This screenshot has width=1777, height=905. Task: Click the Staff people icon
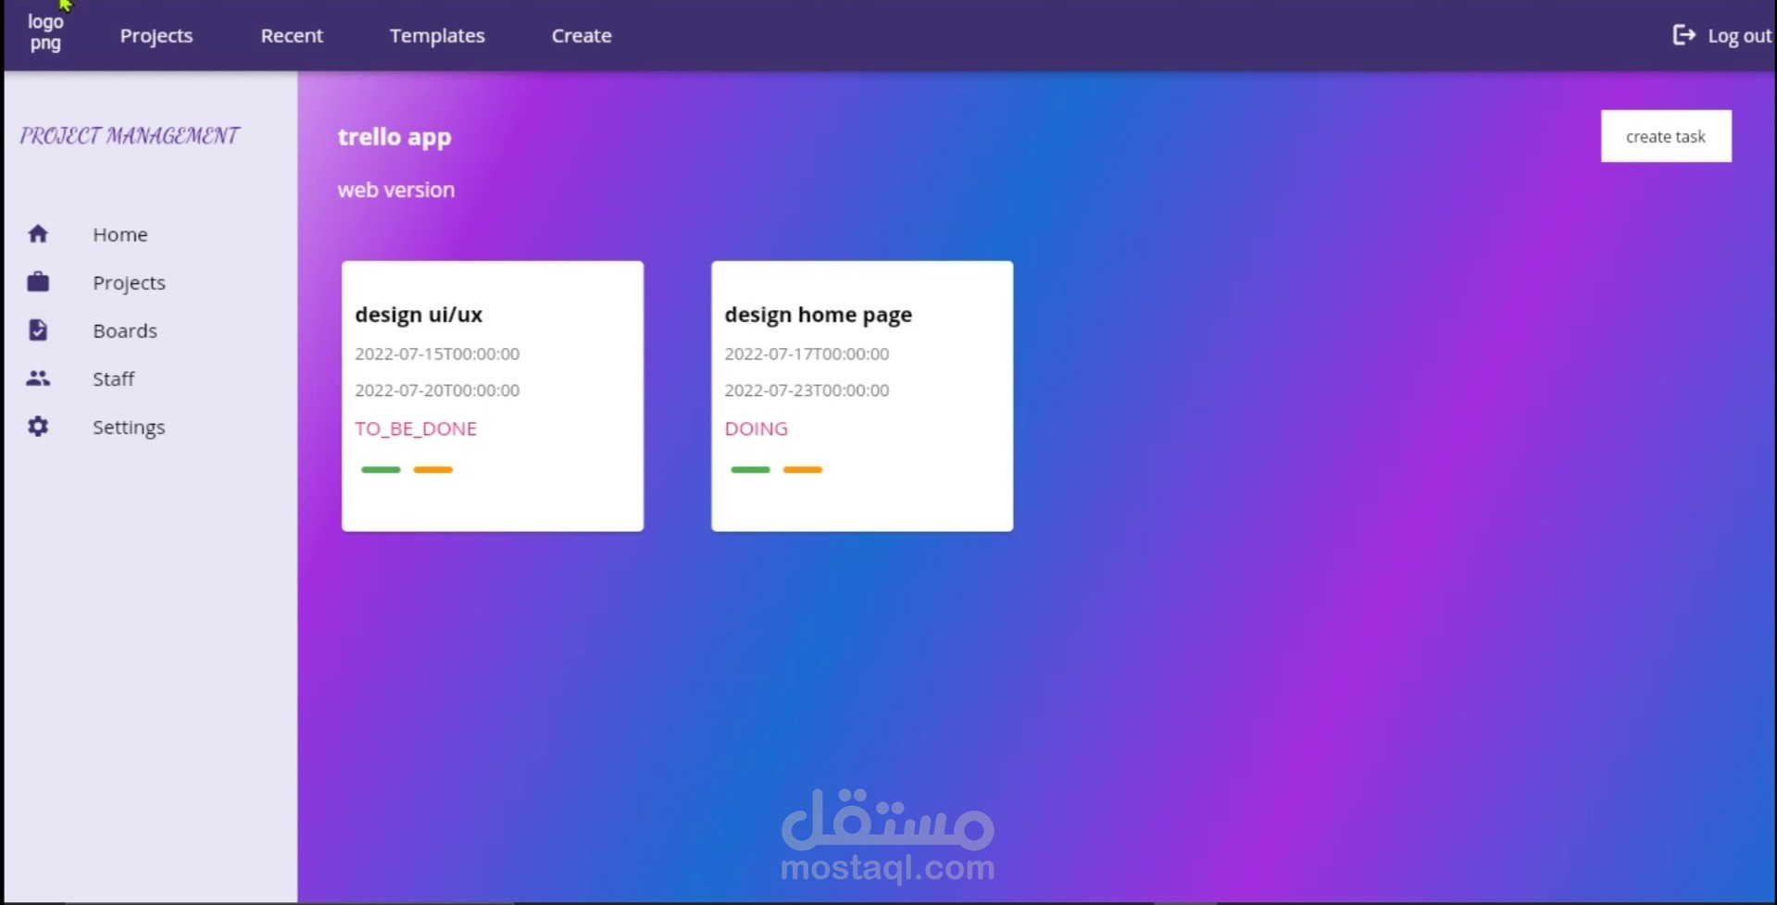(38, 378)
